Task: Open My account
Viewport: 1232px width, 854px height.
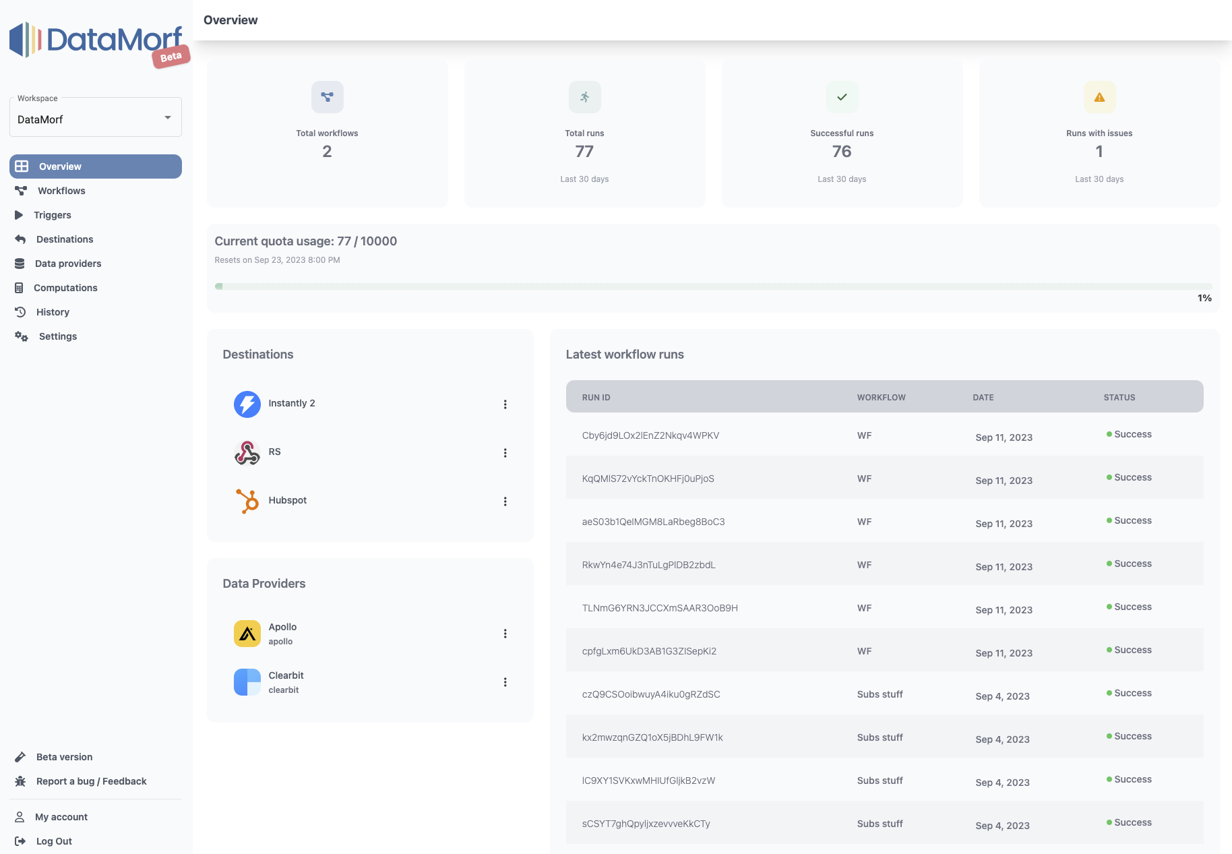Action: coord(96,817)
